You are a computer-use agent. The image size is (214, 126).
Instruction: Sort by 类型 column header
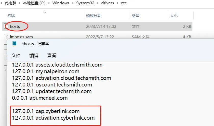(x=136, y=16)
